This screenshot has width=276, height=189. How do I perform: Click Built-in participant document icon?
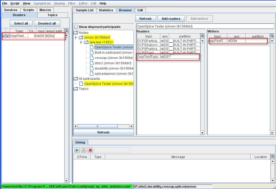(x=92, y=52)
